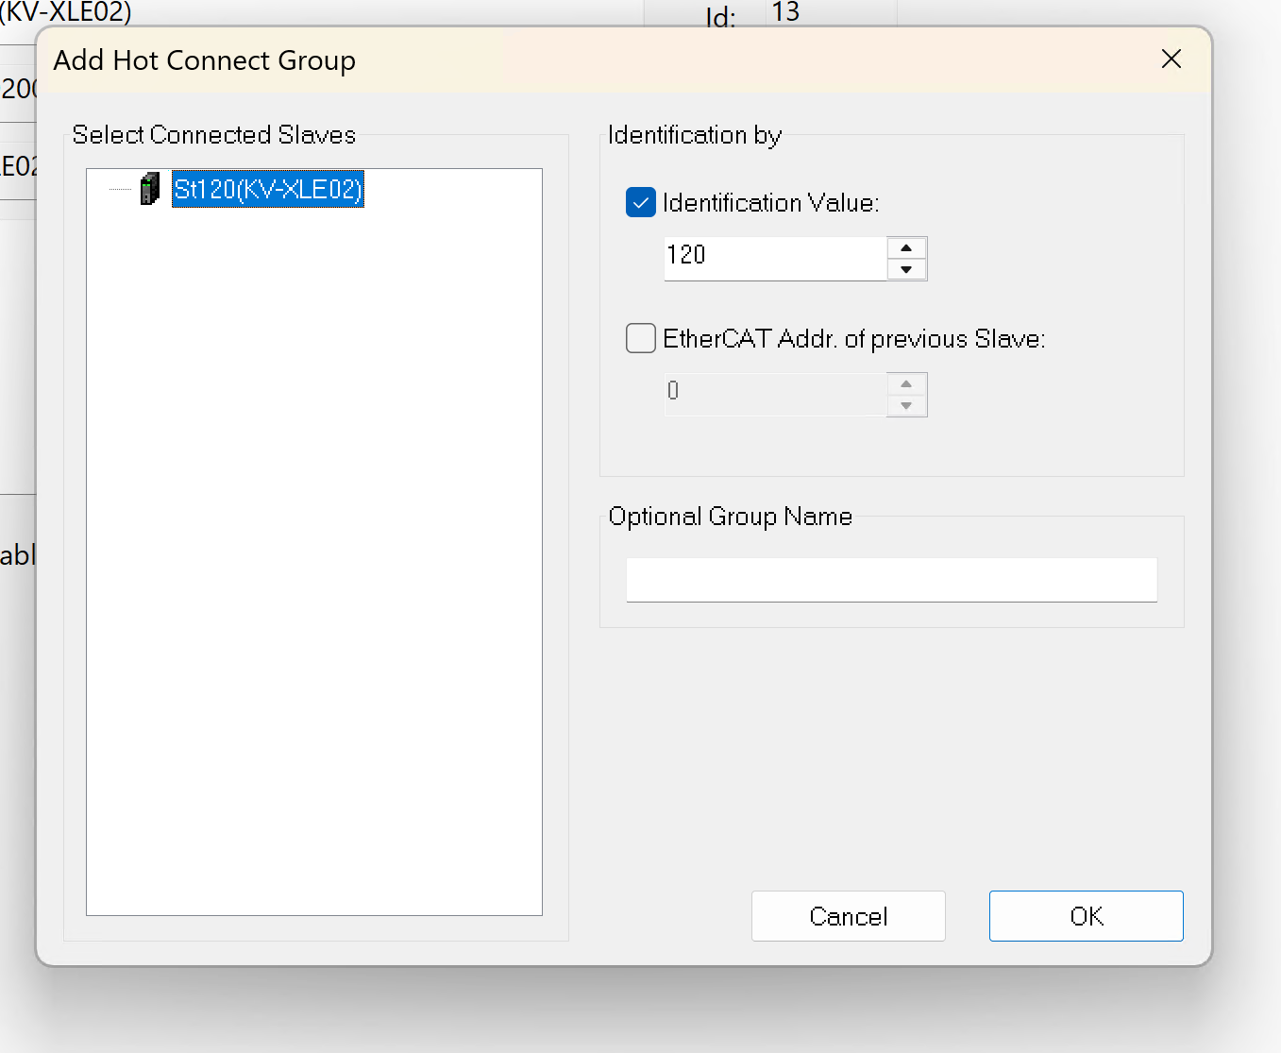The height and width of the screenshot is (1053, 1281).
Task: Click the EtherCAT address field showing 0
Action: (x=774, y=394)
